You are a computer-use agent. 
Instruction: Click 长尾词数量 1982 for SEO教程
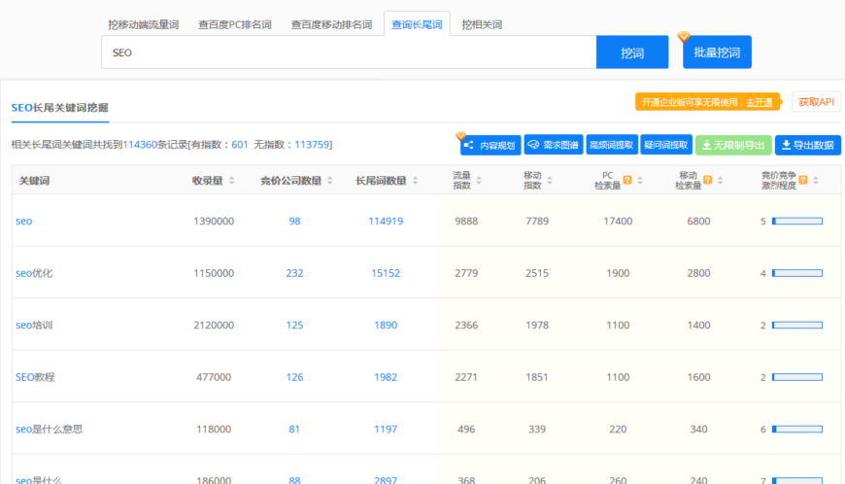[x=386, y=377]
